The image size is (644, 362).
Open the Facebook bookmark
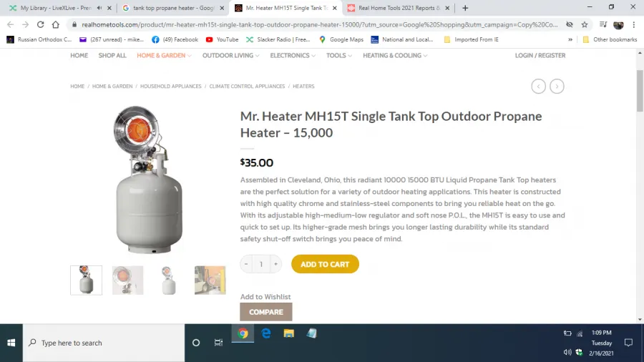pyautogui.click(x=175, y=39)
